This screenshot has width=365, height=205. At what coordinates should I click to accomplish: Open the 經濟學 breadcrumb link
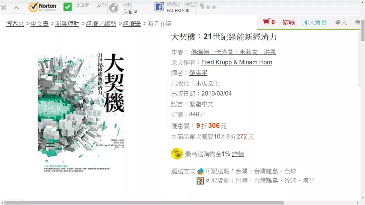132,24
